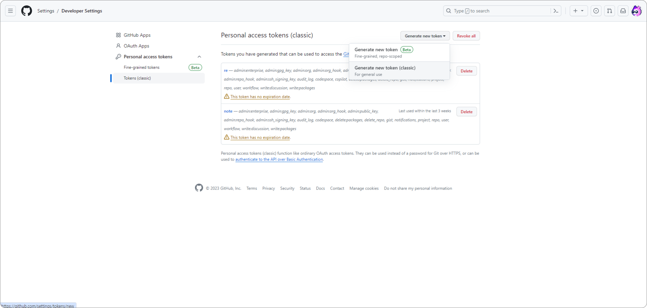
Task: Open the plus create-new dropdown
Action: coord(579,11)
